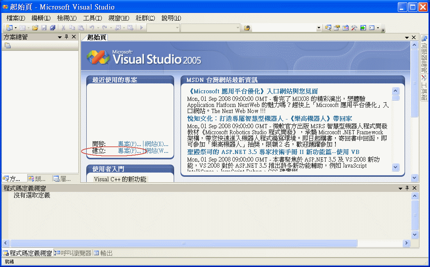This screenshot has width=430, height=267.
Task: Click the Start Page green arrow icon
Action: tap(363, 28)
